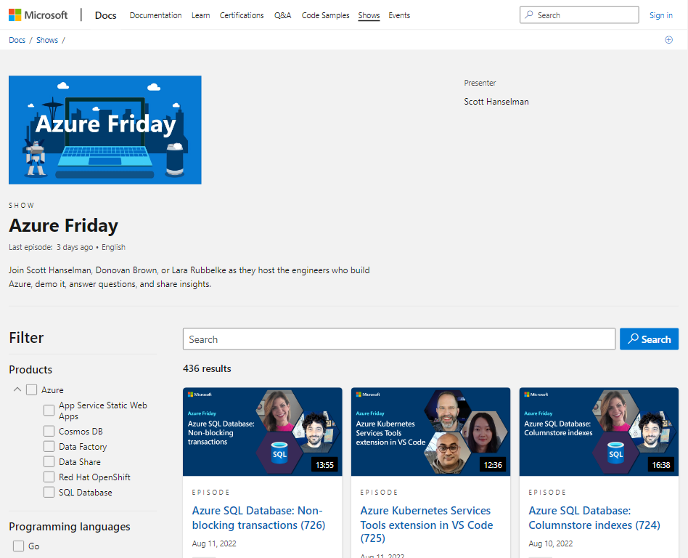The image size is (688, 558).
Task: Tick the Cosmos DB checkbox
Action: [49, 431]
